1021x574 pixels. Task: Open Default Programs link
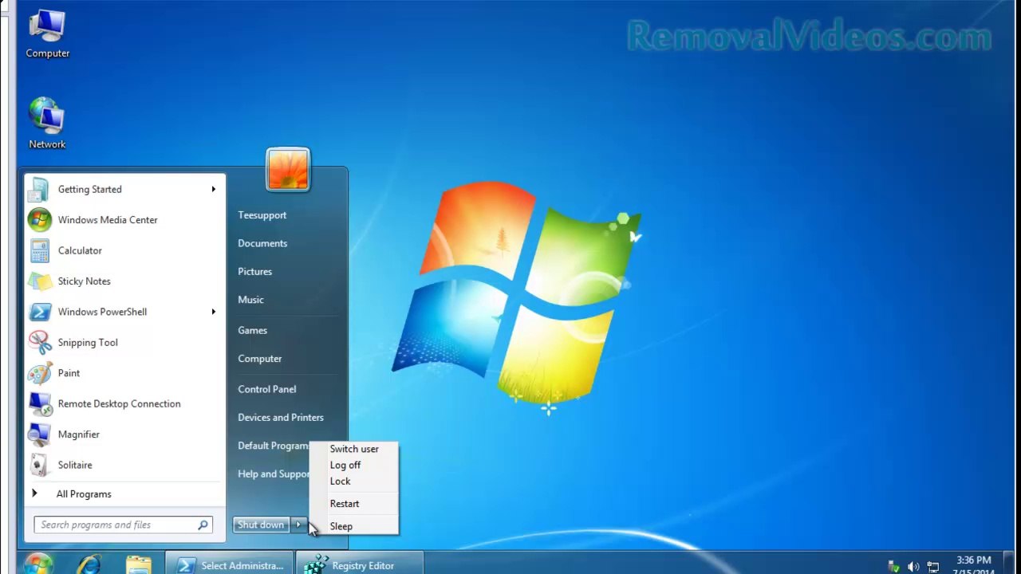coord(273,446)
